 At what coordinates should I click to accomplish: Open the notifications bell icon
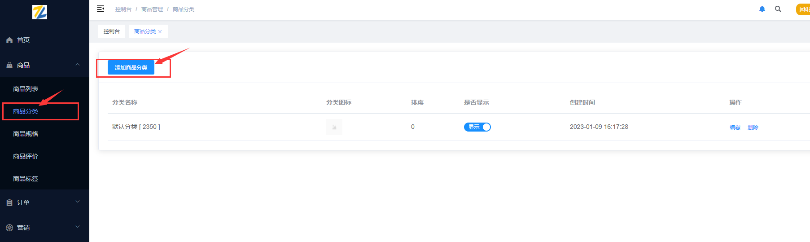[x=762, y=9]
